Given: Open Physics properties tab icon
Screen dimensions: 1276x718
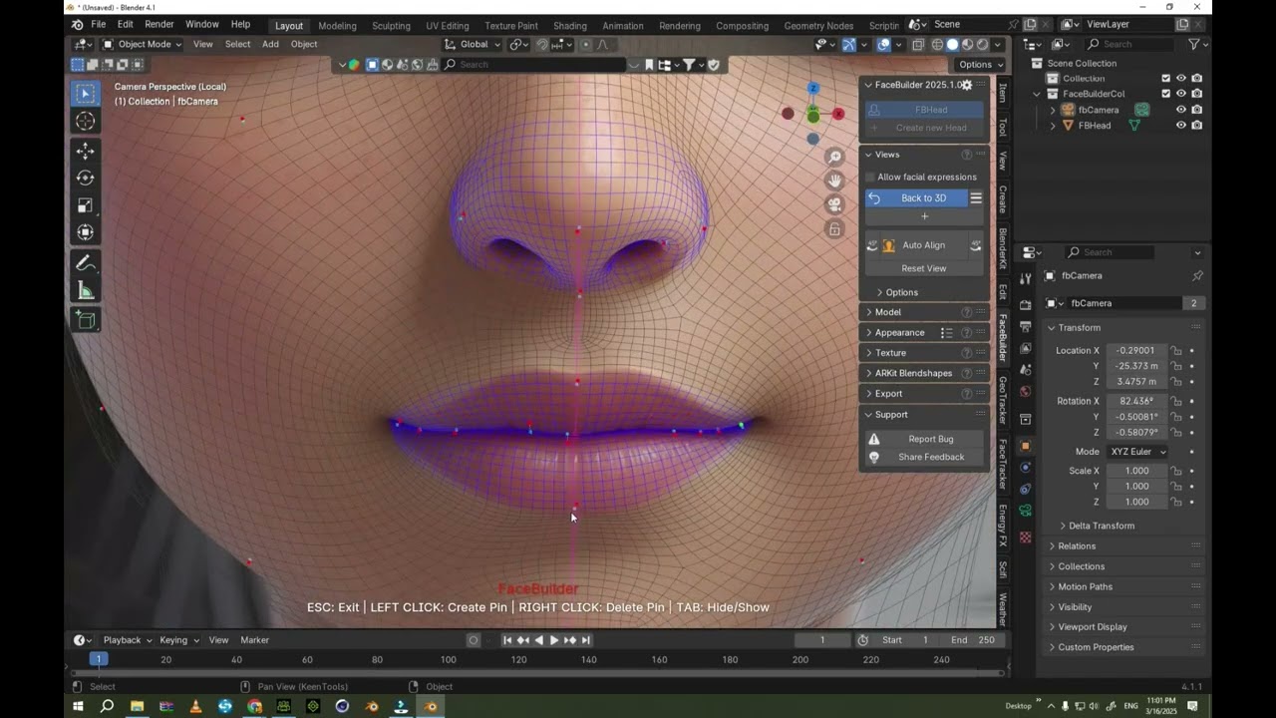Looking at the screenshot, I should [x=1025, y=468].
